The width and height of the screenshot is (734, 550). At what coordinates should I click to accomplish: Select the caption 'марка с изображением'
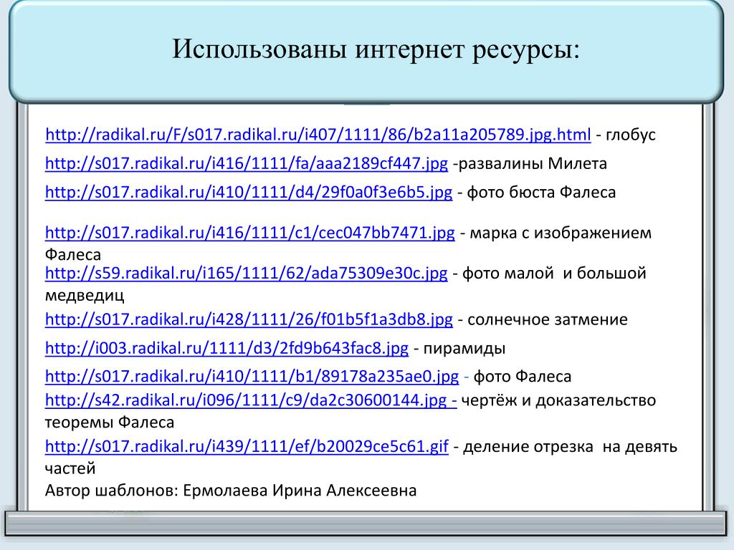pyautogui.click(x=561, y=233)
